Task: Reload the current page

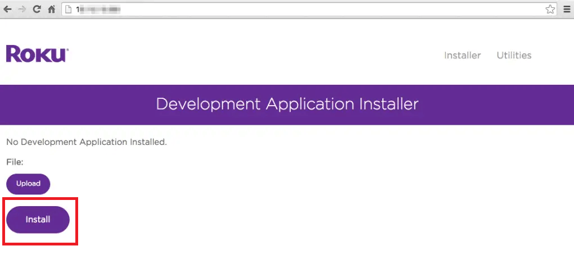Action: (37, 10)
